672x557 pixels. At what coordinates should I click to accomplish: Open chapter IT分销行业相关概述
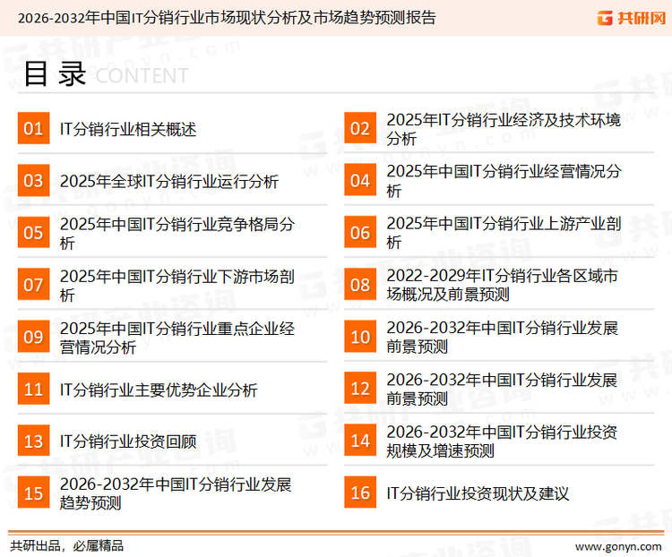coord(128,129)
